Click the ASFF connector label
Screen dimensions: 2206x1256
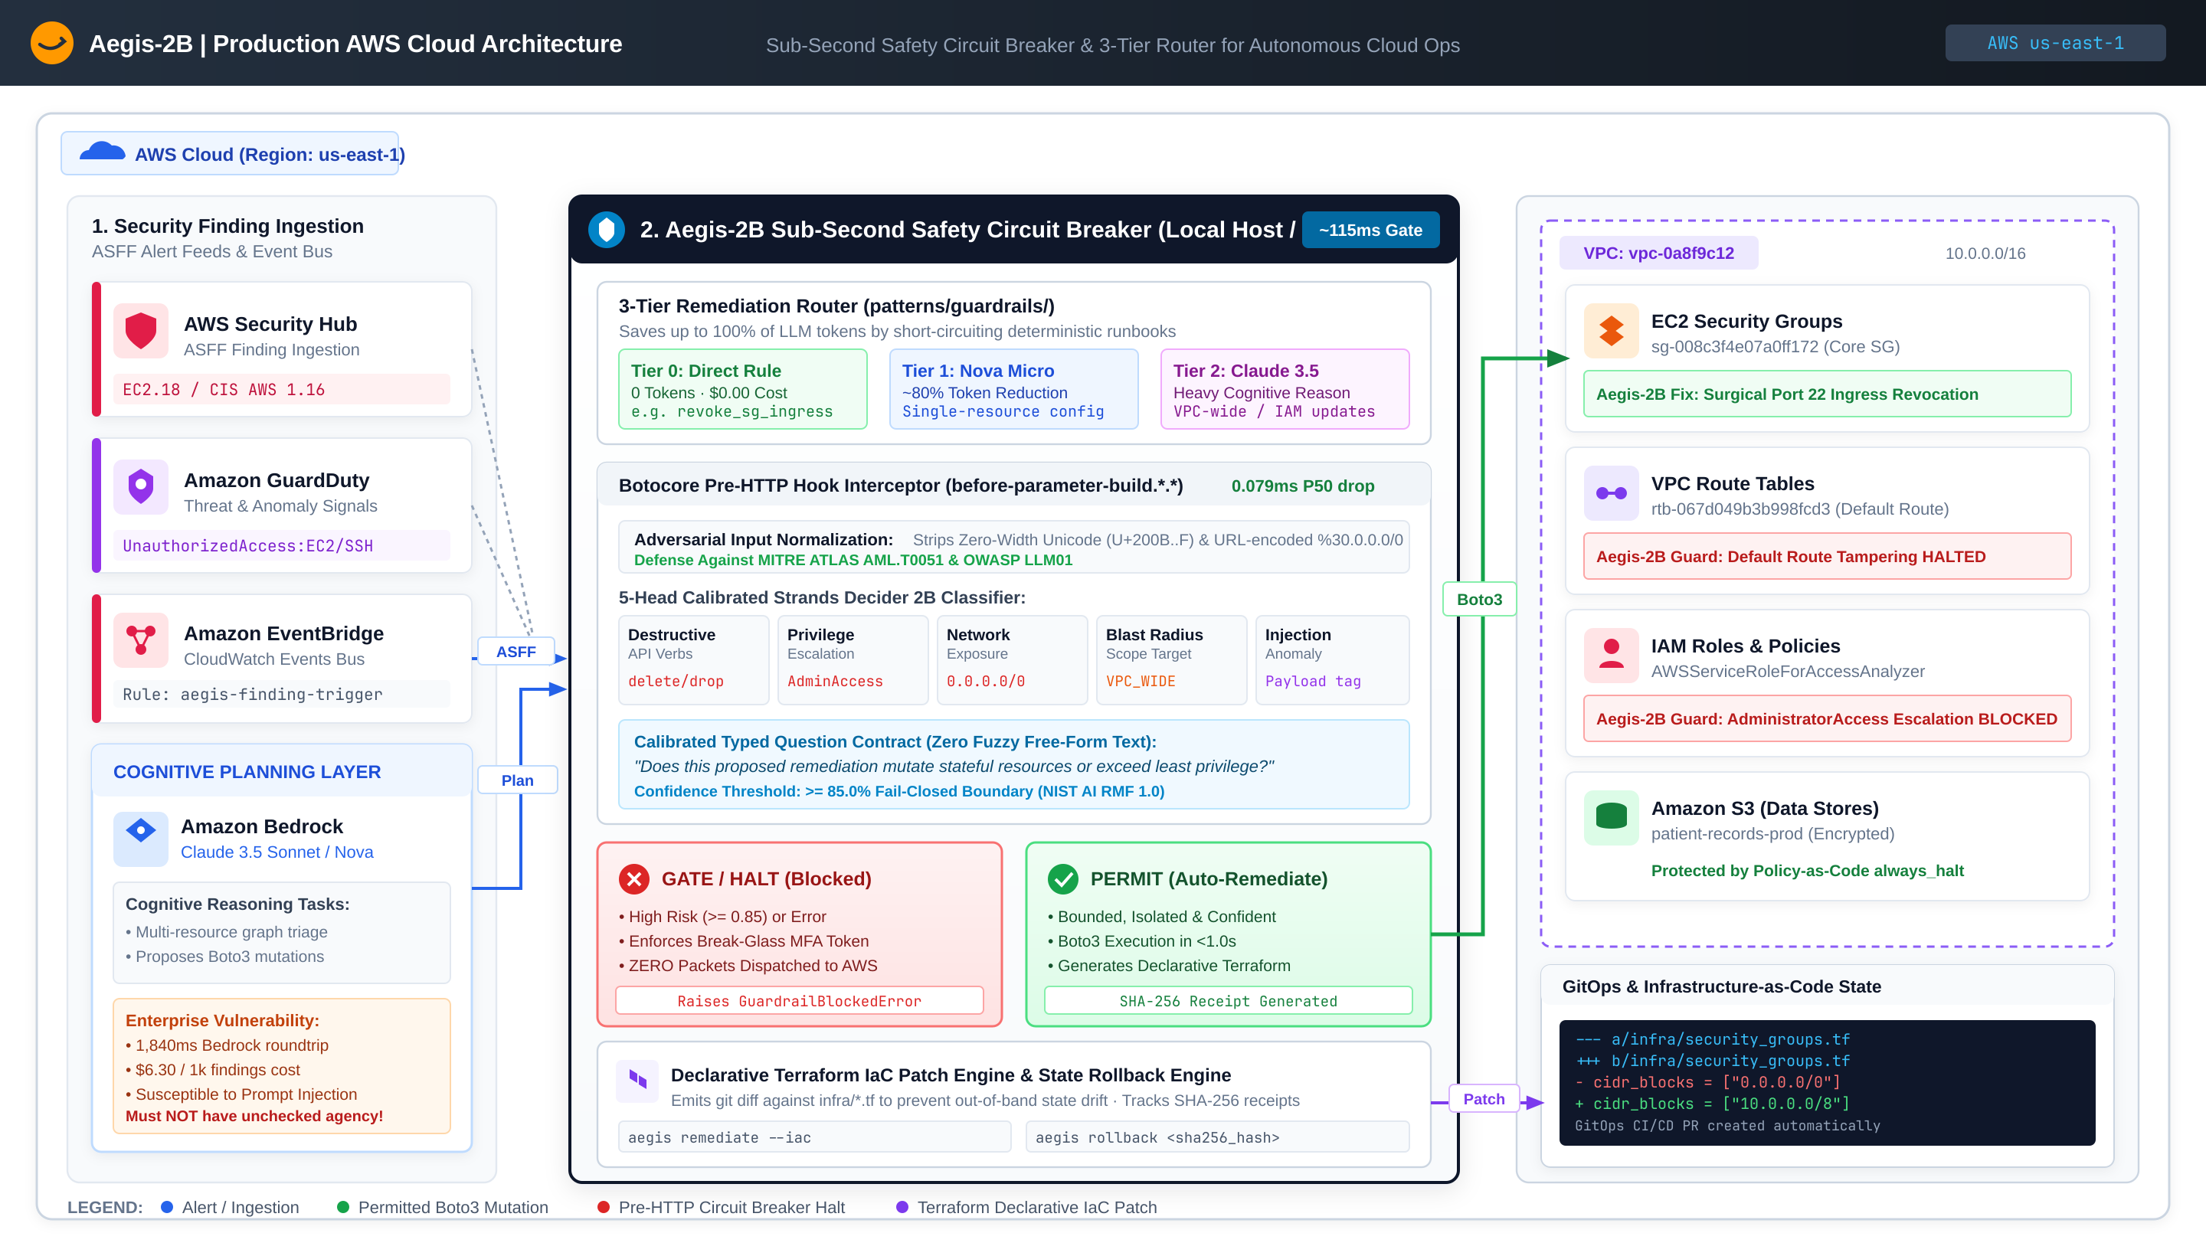(515, 653)
